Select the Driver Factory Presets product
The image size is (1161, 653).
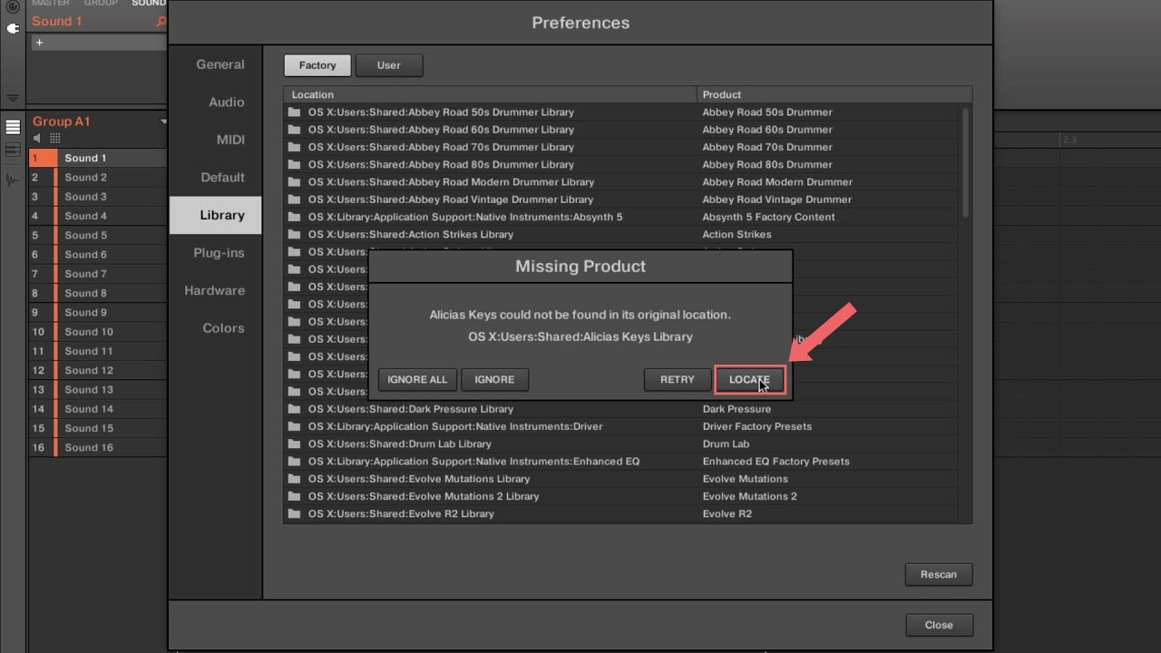click(x=756, y=426)
